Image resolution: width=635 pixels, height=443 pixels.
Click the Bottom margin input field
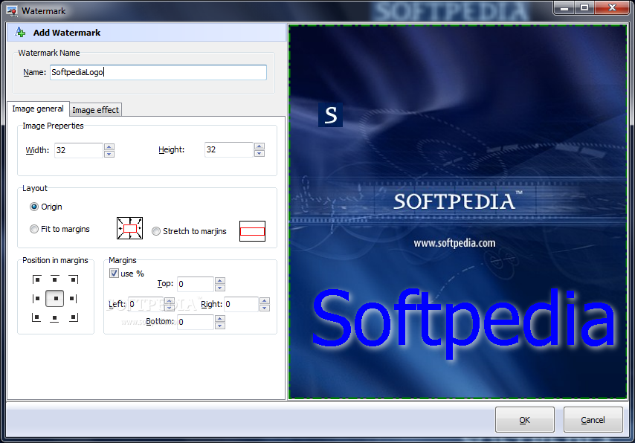click(x=196, y=322)
